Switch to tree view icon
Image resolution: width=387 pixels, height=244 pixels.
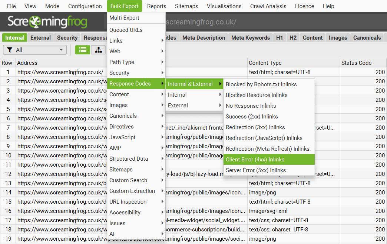(x=98, y=50)
